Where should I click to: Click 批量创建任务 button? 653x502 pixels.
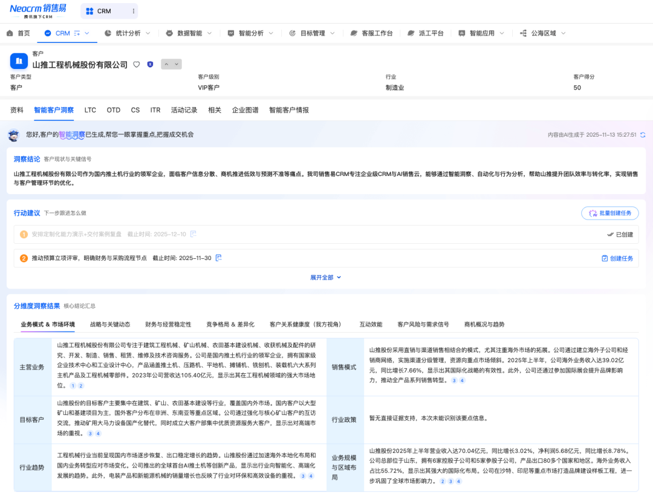609,213
